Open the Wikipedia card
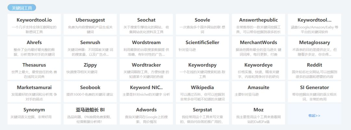Screen dimensions: 351x130 coord(202,91)
